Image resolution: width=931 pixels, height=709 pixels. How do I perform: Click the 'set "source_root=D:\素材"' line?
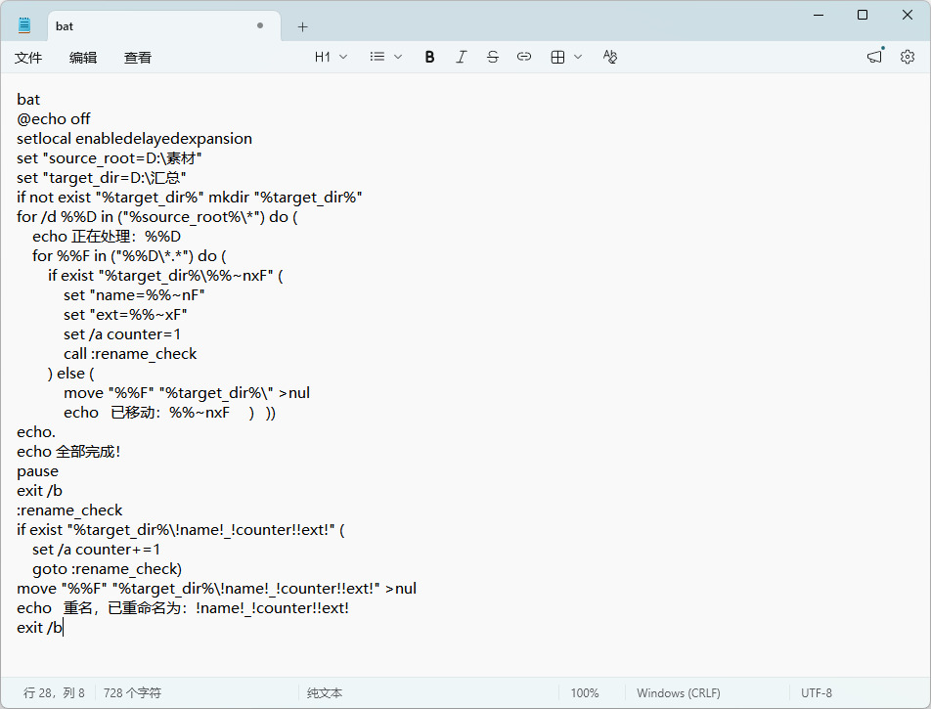(110, 158)
